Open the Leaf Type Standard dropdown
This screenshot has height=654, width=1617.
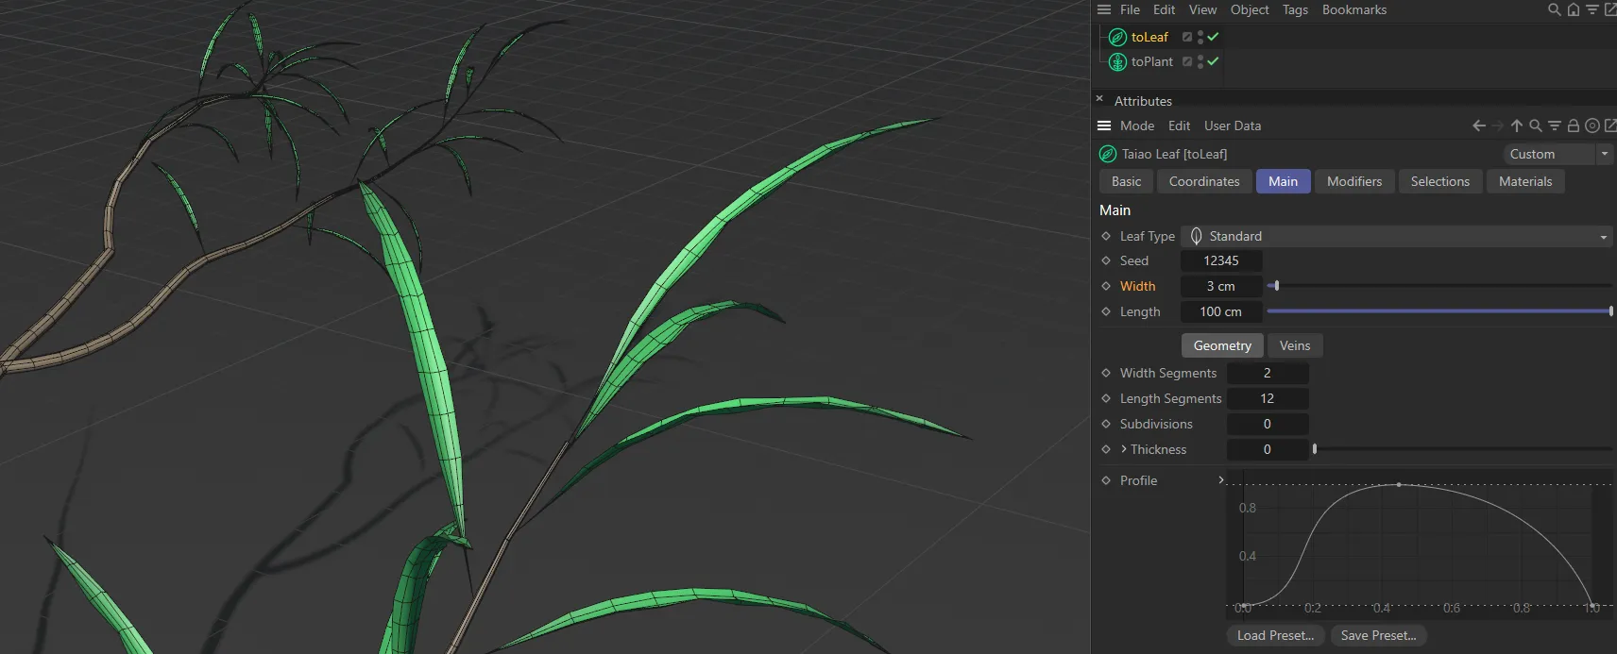tap(1397, 236)
